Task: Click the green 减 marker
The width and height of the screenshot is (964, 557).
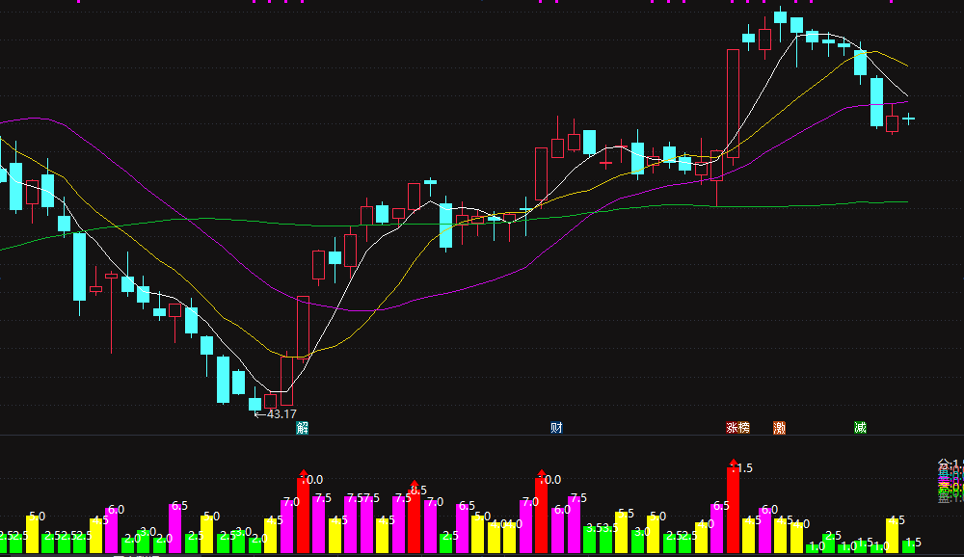Action: 860,428
